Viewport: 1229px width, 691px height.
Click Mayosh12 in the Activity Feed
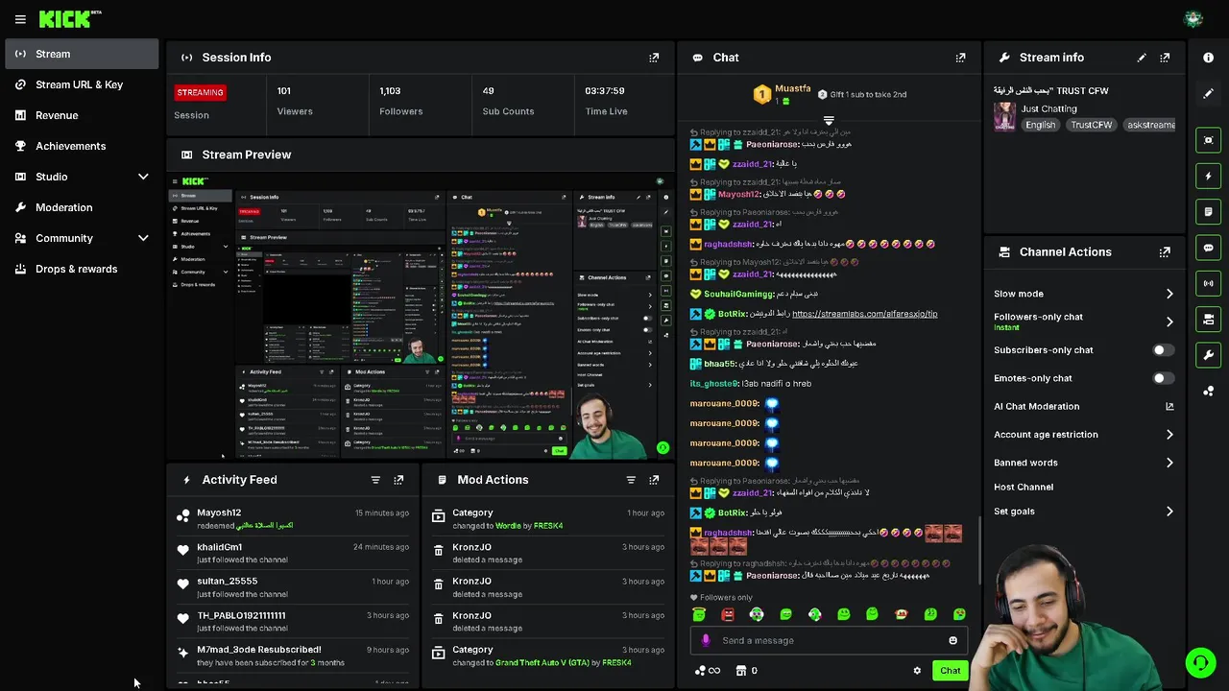pyautogui.click(x=219, y=512)
